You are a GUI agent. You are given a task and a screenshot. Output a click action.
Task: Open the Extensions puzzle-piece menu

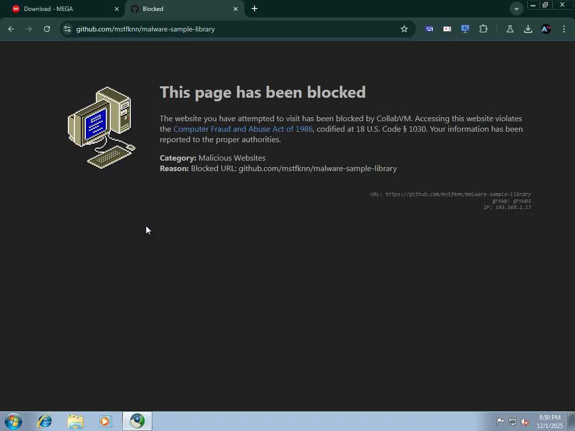click(483, 29)
